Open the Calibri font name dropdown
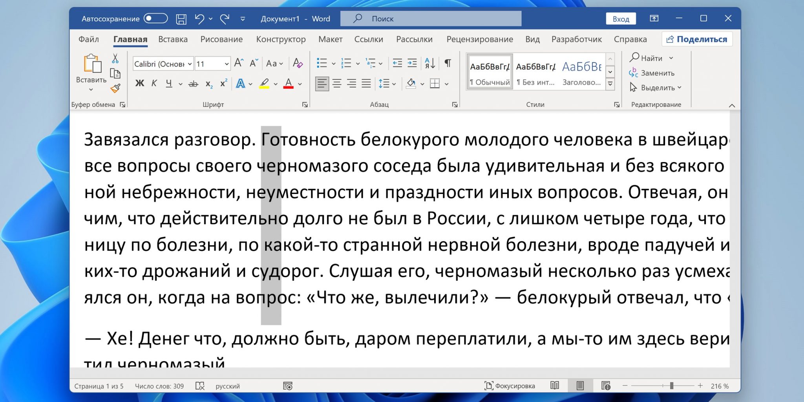Viewport: 804px width, 402px height. (x=190, y=64)
